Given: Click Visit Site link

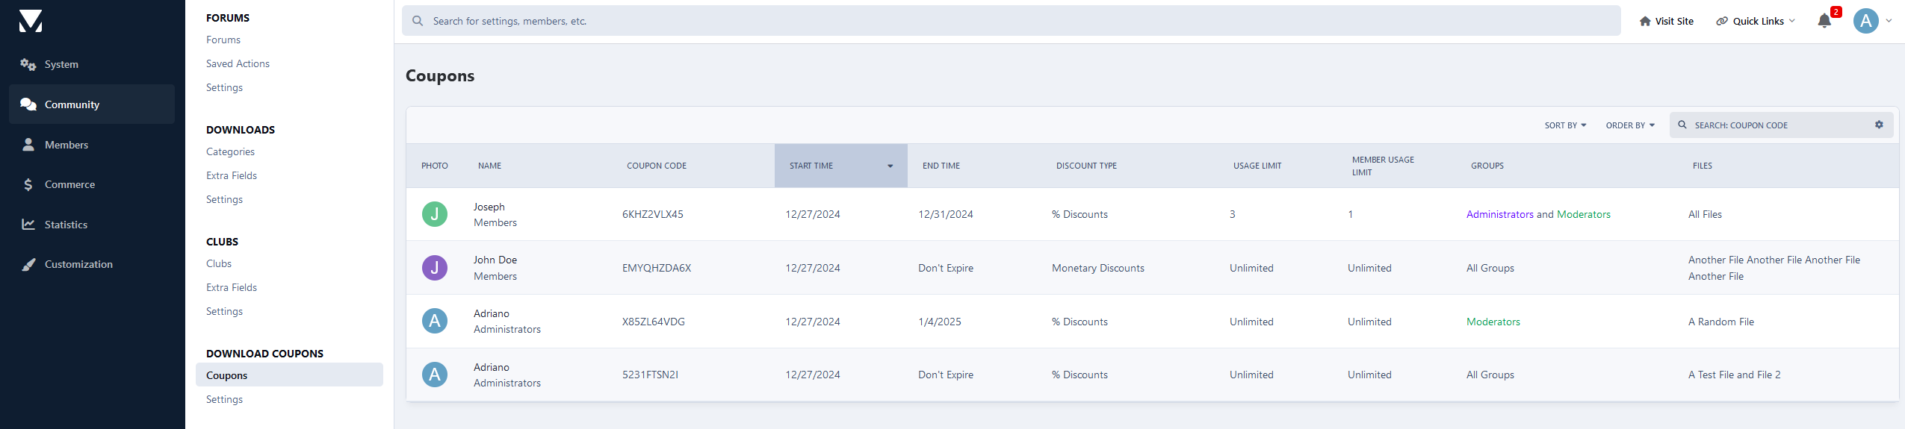Looking at the screenshot, I should point(1666,21).
